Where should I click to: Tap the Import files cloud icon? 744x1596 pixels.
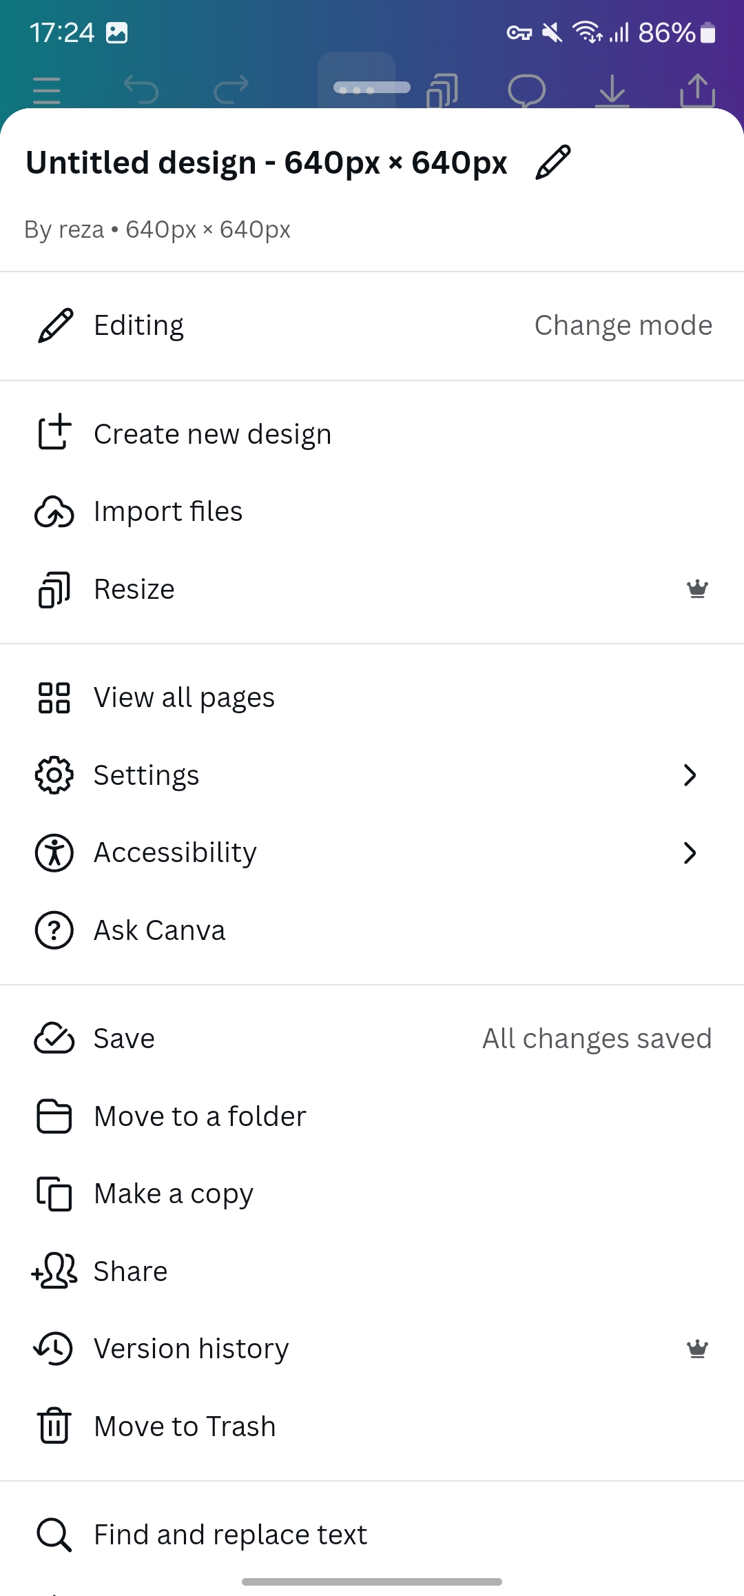pyautogui.click(x=54, y=511)
